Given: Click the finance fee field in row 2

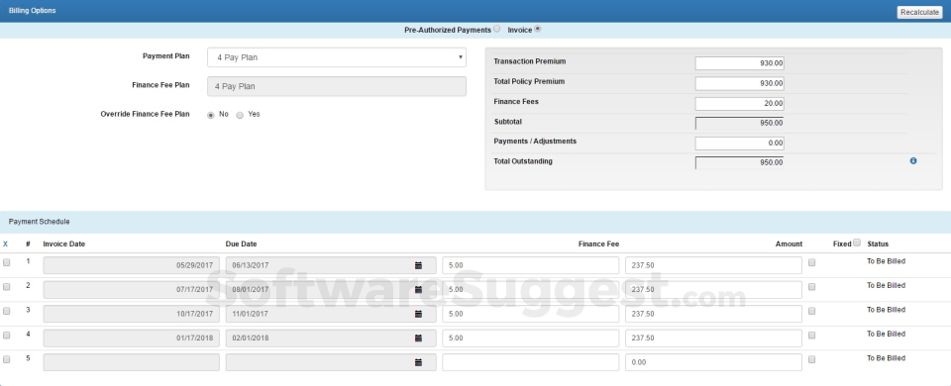Looking at the screenshot, I should click(531, 290).
